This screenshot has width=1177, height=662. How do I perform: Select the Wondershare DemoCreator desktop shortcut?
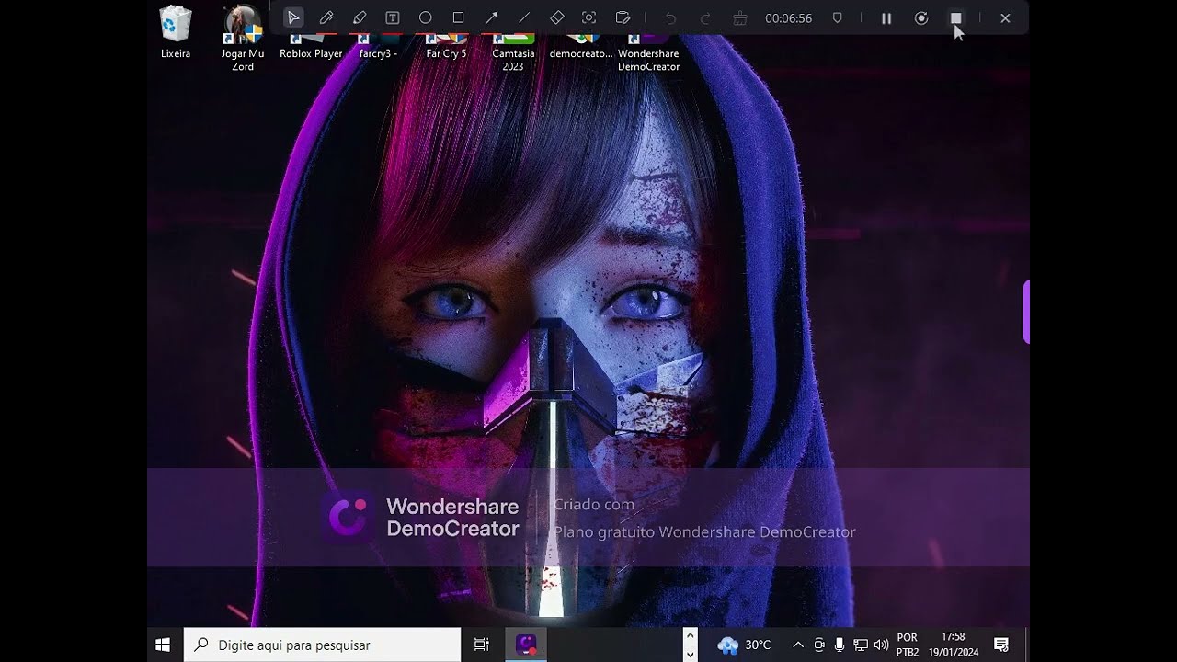tap(648, 52)
